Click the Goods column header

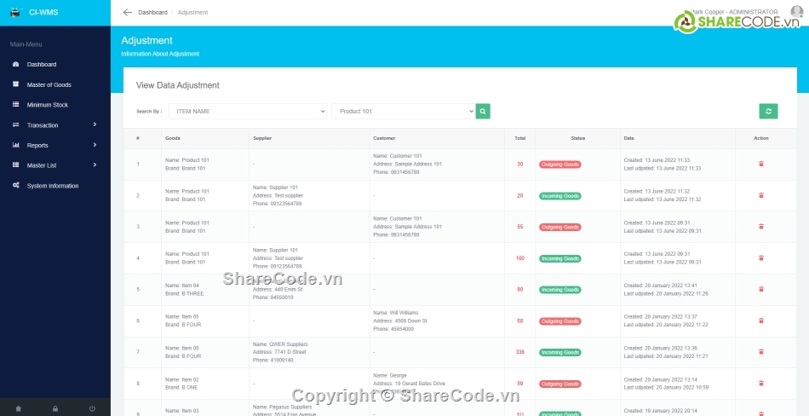coord(172,138)
